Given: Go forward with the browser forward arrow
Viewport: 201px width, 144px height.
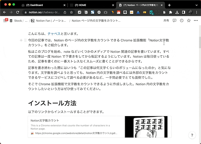Looking at the screenshot, I should pyautogui.click(x=11, y=12).
